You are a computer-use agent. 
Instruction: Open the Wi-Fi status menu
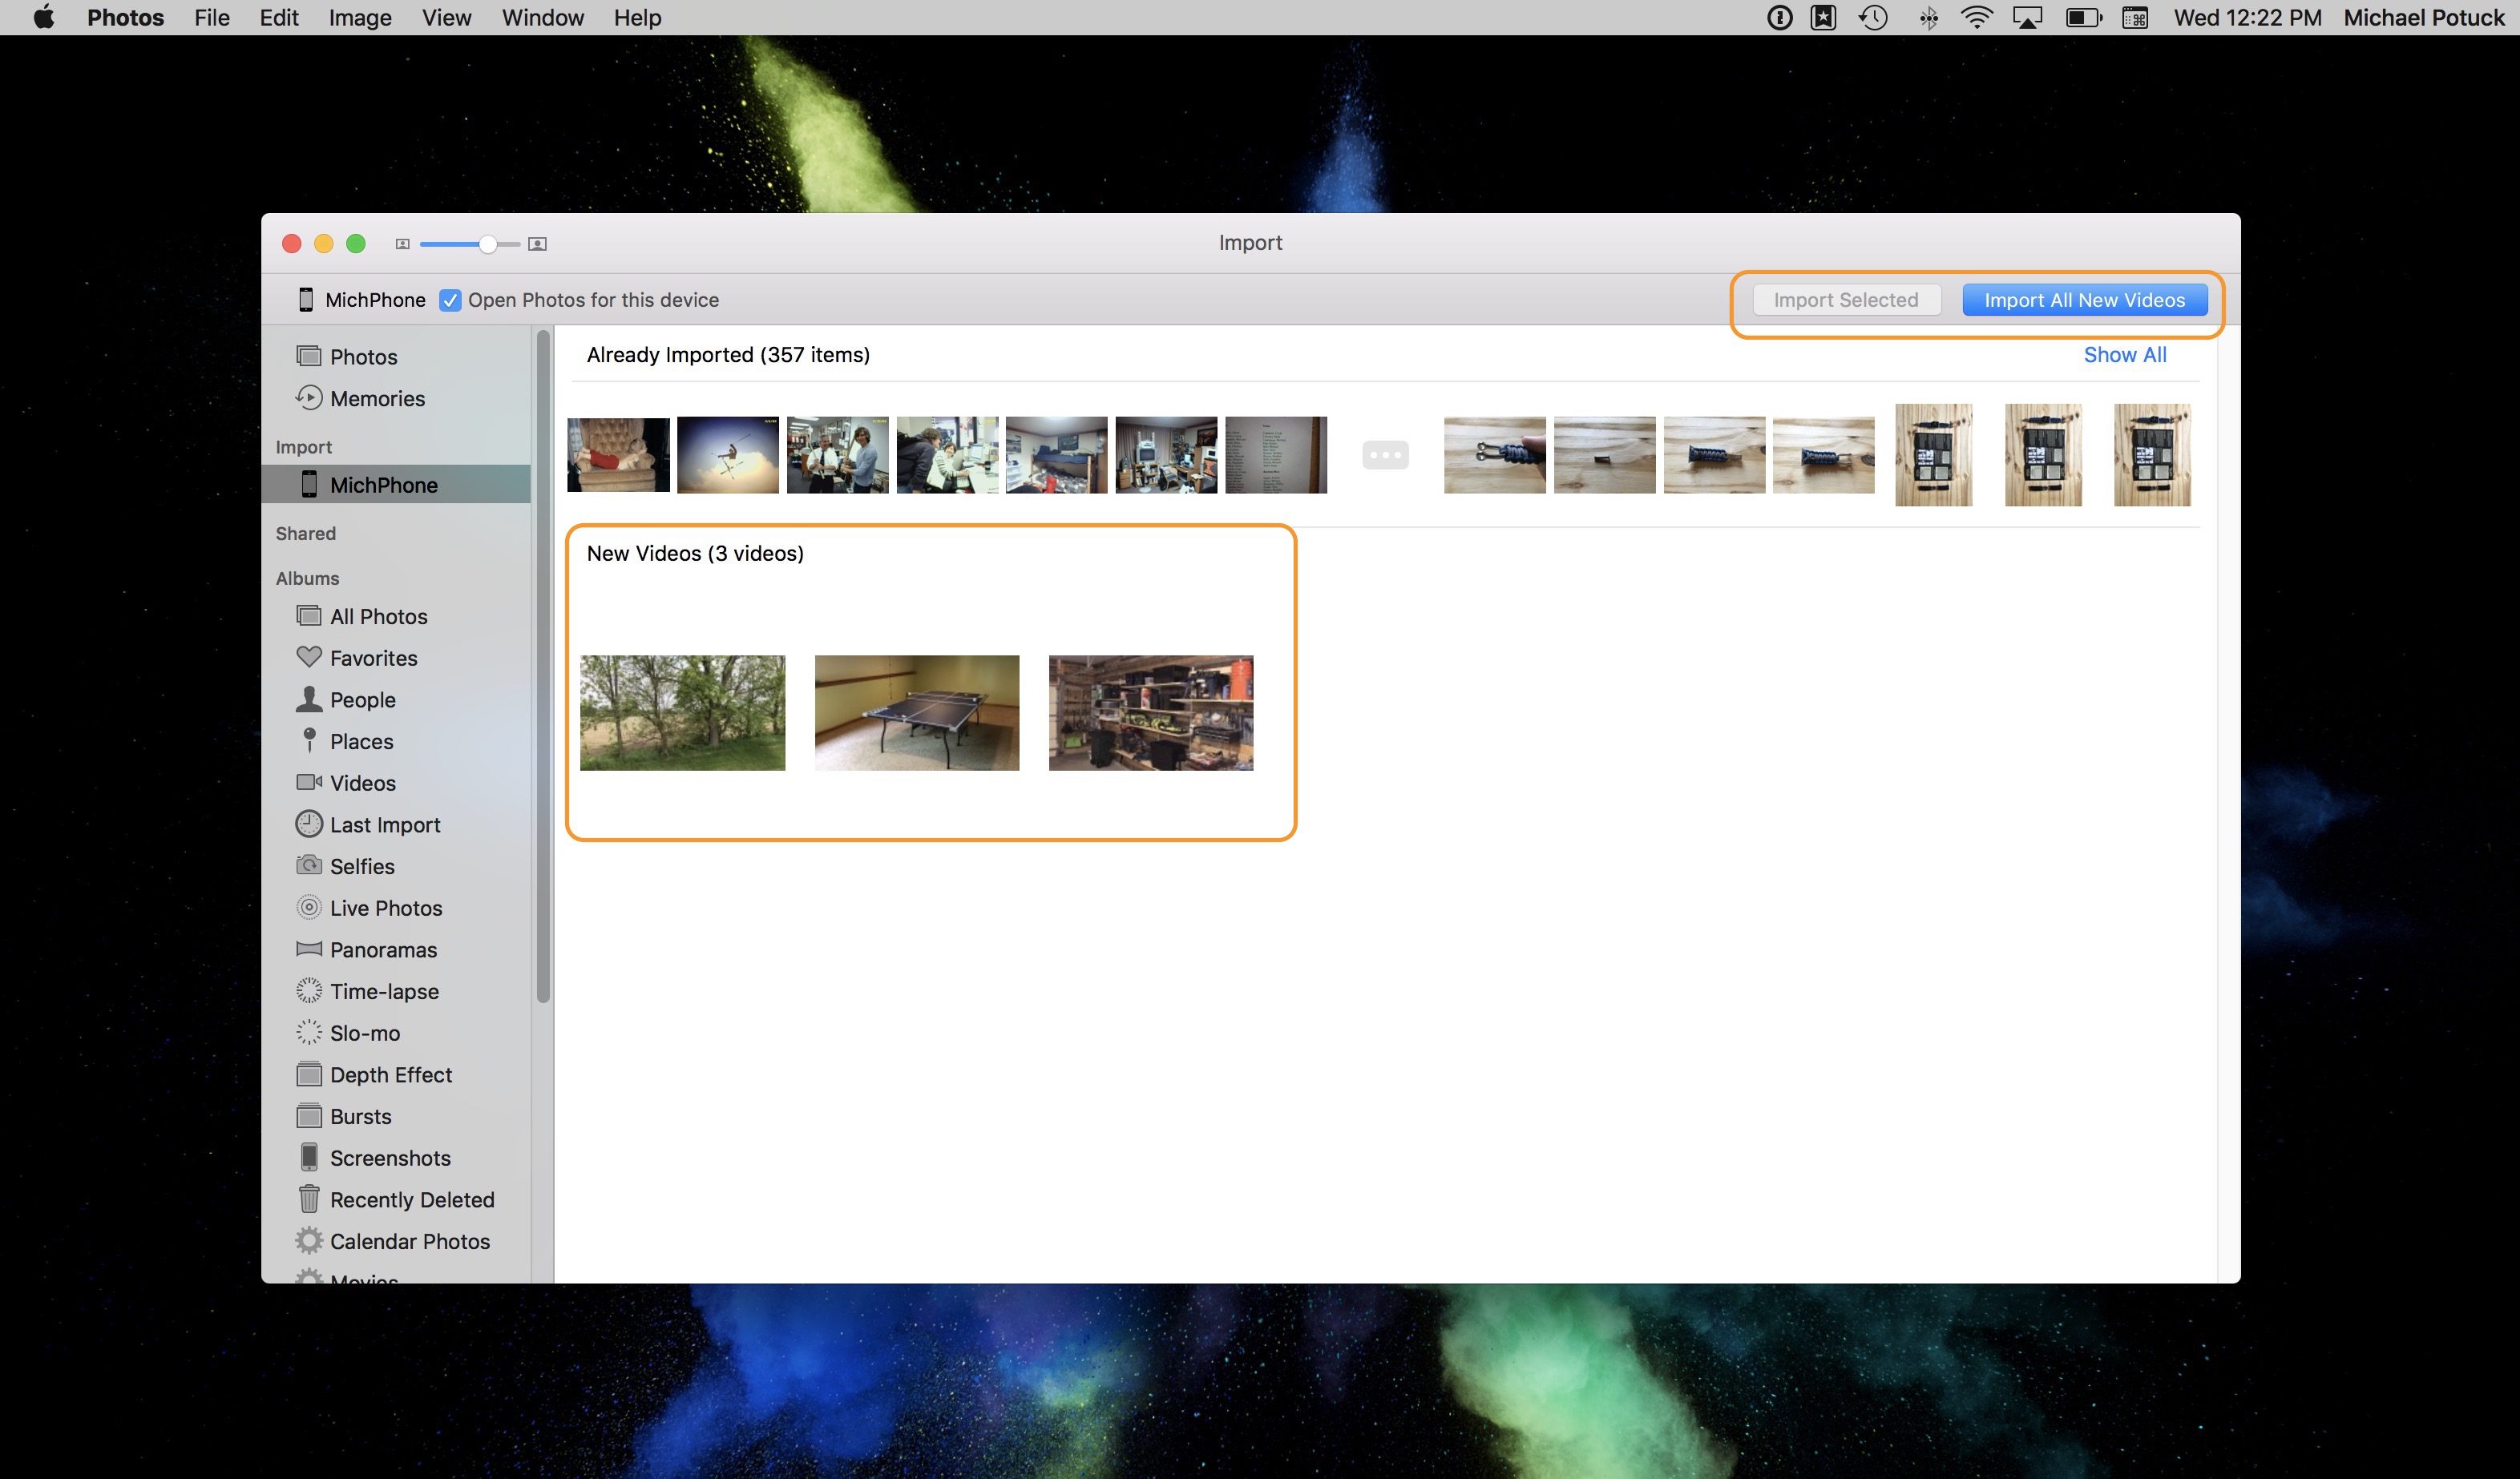[x=1976, y=18]
